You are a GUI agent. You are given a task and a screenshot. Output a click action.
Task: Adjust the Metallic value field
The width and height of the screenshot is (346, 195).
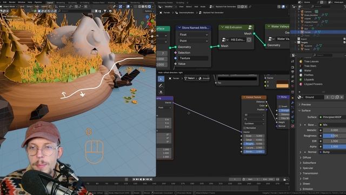coord(334,130)
